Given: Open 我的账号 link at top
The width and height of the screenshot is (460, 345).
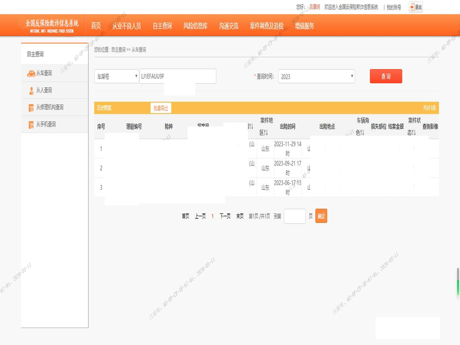Looking at the screenshot, I should (394, 7).
